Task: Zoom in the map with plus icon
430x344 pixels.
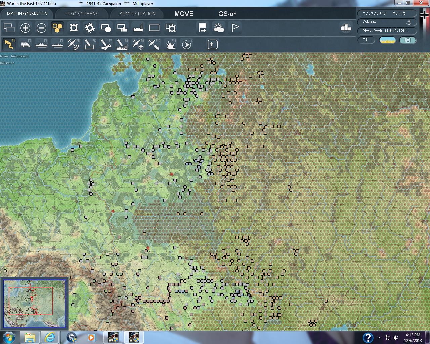Action: click(25, 28)
